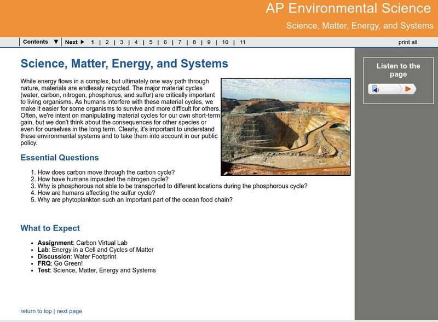This screenshot has width=438, height=322.
Task: Click the question about phosphorous cycle
Action: tap(172, 186)
